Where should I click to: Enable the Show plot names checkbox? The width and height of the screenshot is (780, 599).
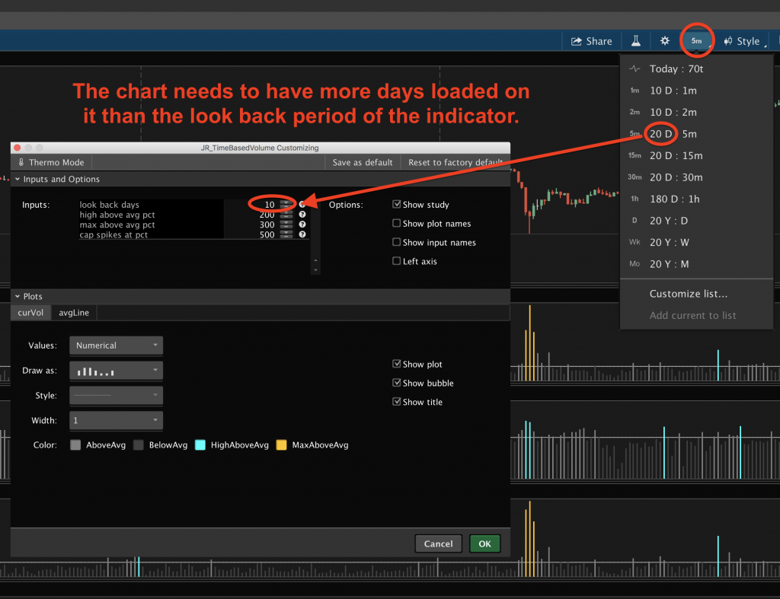coord(397,223)
